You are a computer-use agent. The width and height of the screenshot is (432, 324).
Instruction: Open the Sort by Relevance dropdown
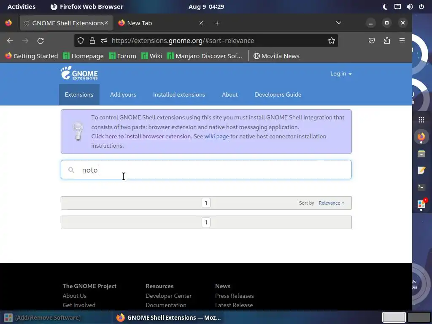click(332, 203)
